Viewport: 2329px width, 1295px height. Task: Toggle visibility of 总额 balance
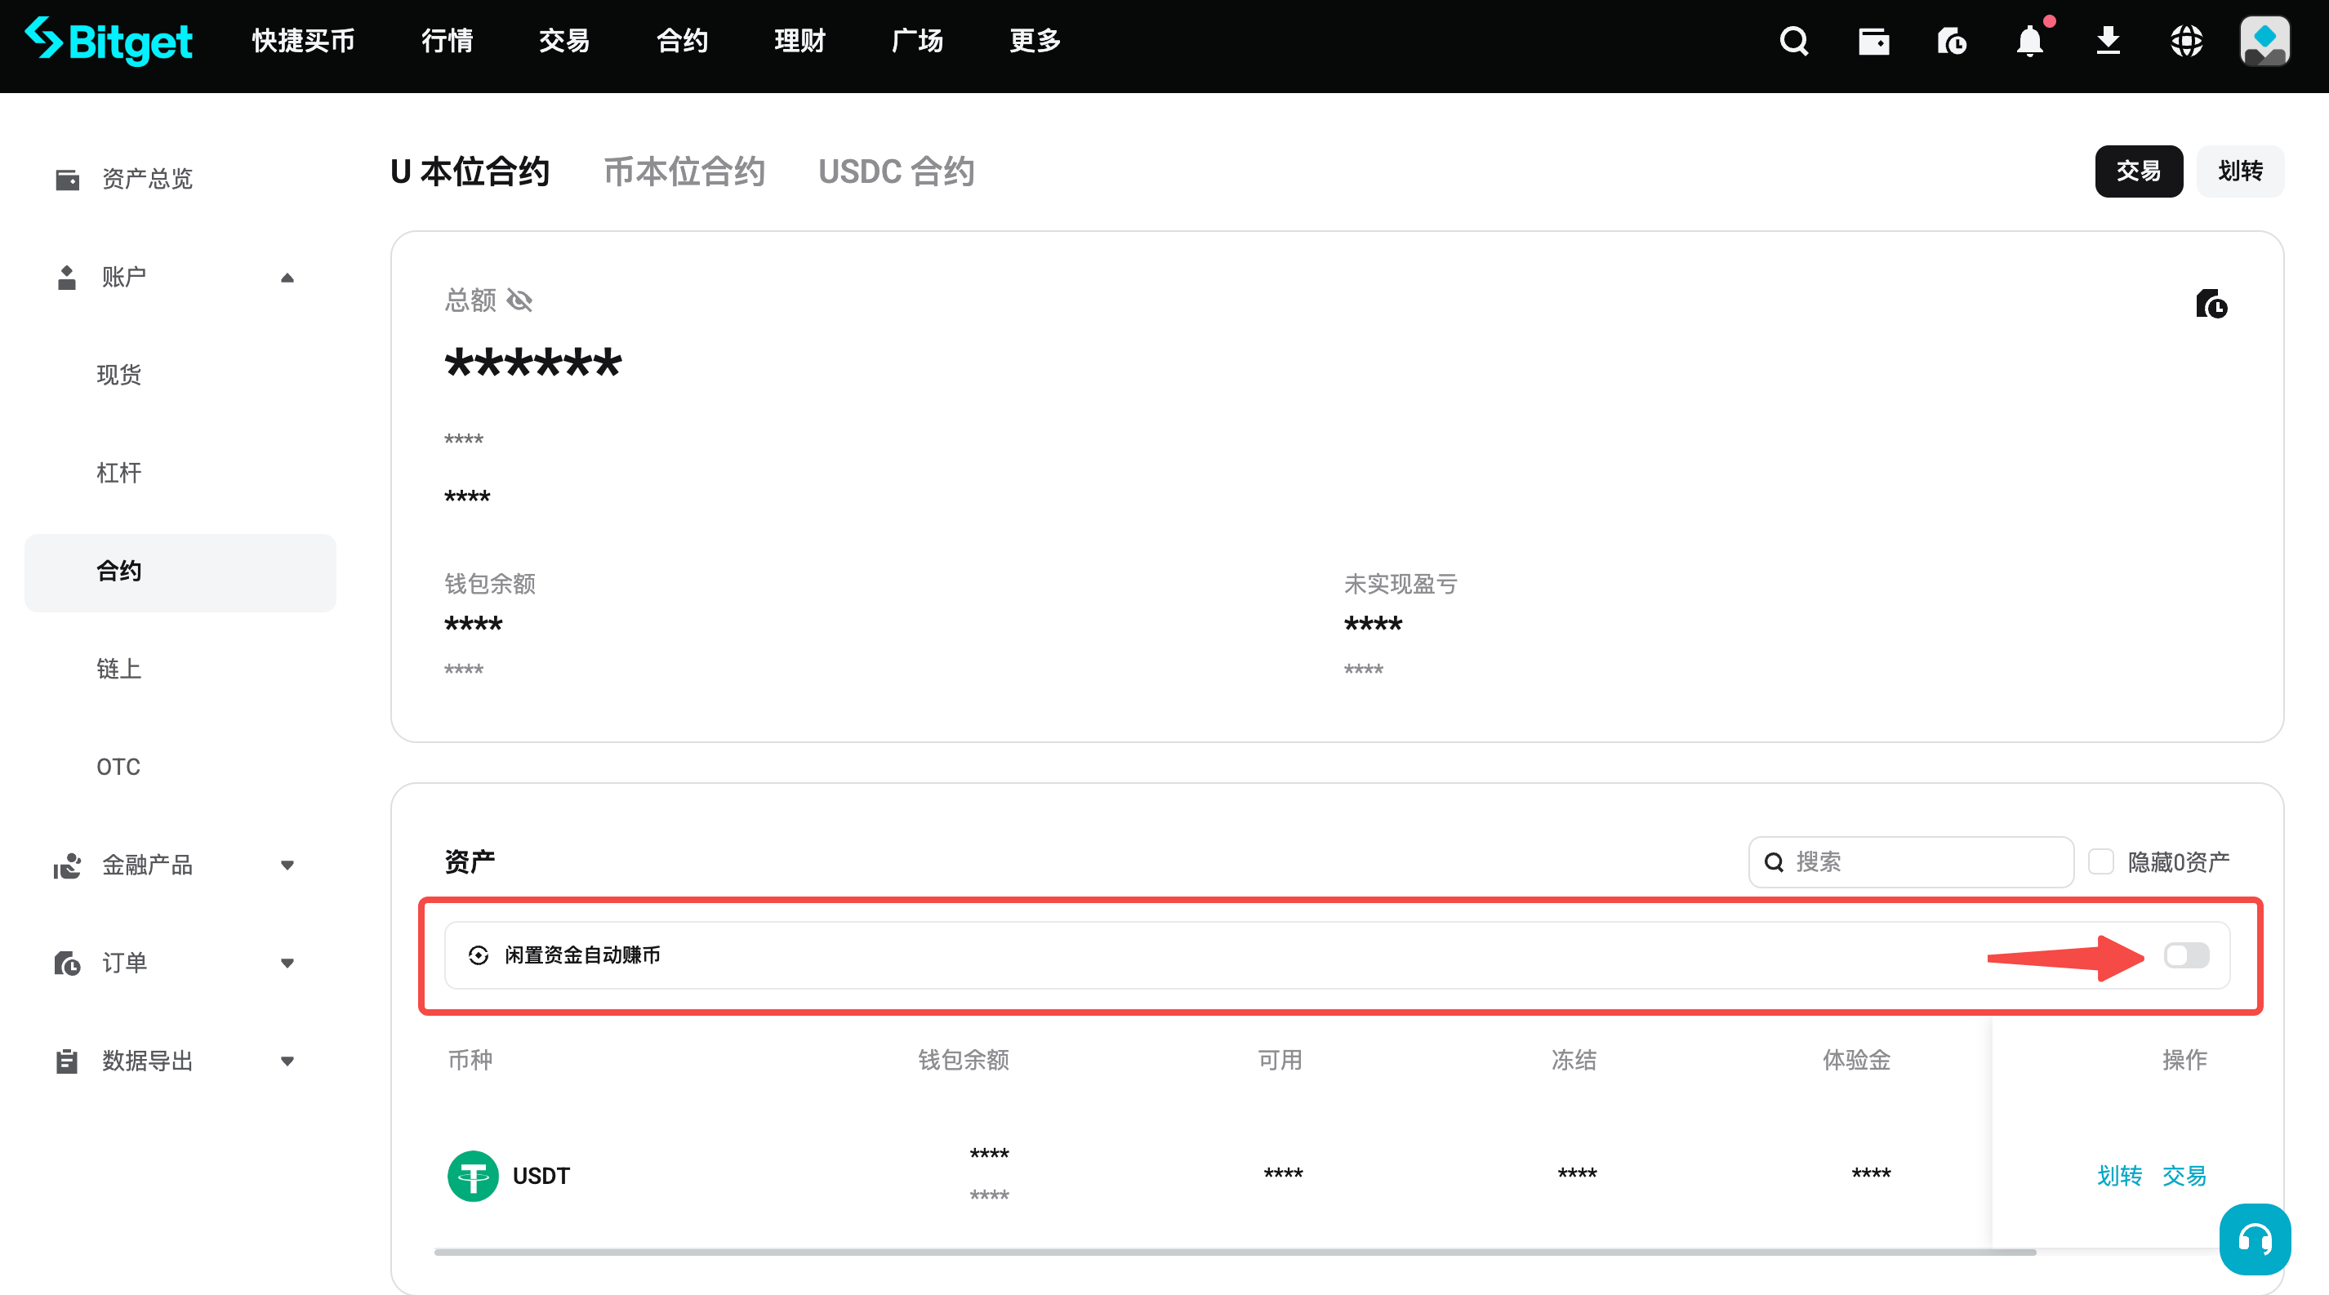(x=519, y=300)
